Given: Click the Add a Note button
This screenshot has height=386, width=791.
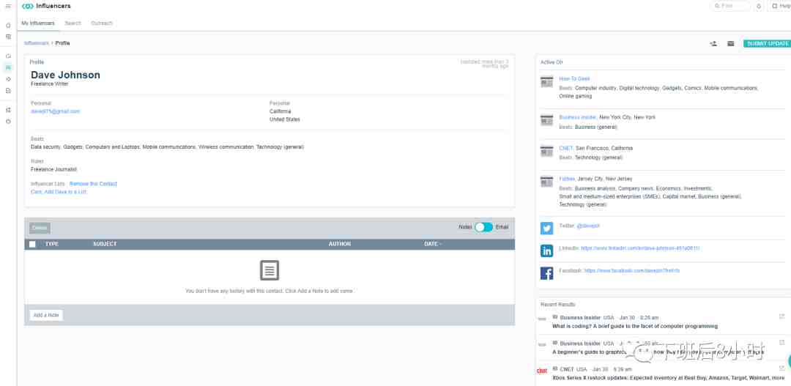Looking at the screenshot, I should coord(46,316).
